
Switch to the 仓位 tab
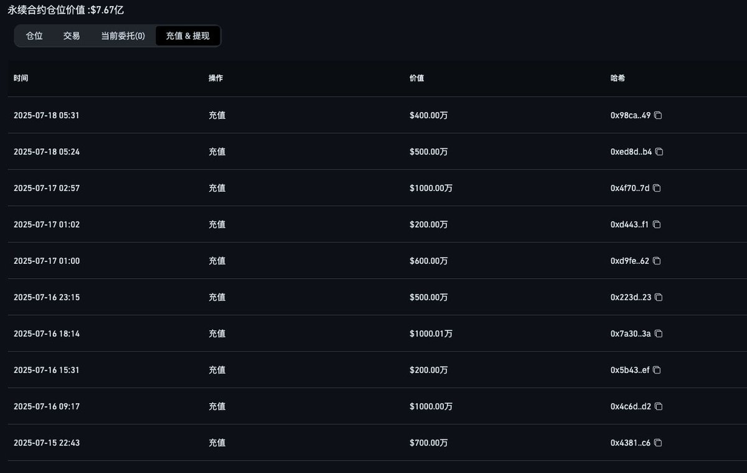[34, 36]
